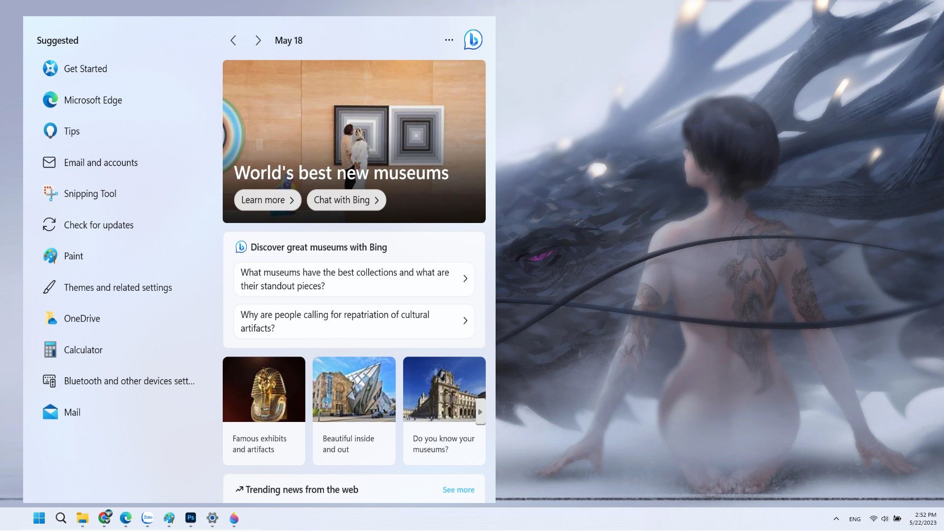The height and width of the screenshot is (531, 944).
Task: Go to next day with right arrow
Action: [258, 40]
